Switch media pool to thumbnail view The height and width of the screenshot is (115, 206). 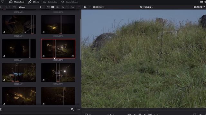[53, 7]
